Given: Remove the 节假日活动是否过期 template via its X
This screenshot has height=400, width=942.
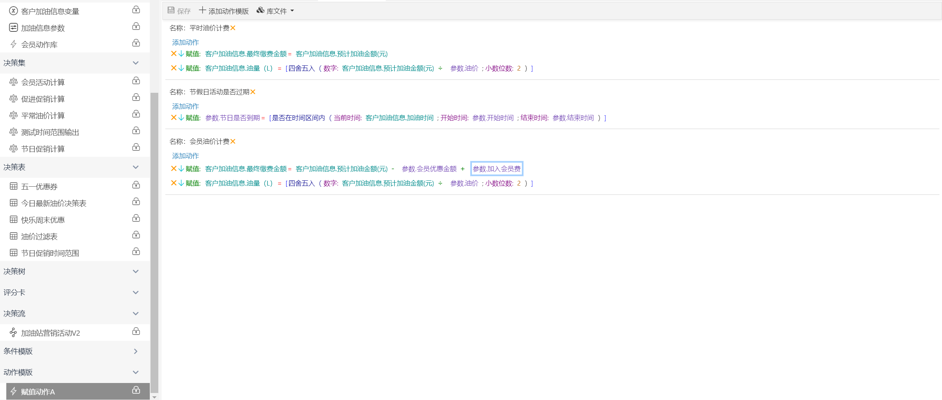Looking at the screenshot, I should [253, 92].
